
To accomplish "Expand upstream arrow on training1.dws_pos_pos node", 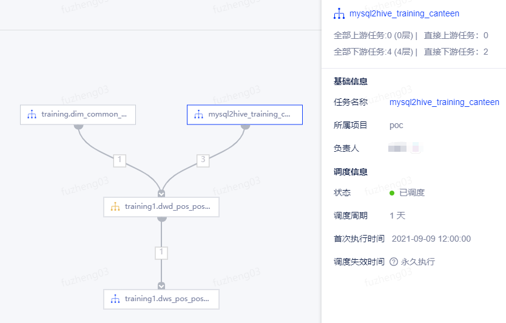I will (x=161, y=286).
